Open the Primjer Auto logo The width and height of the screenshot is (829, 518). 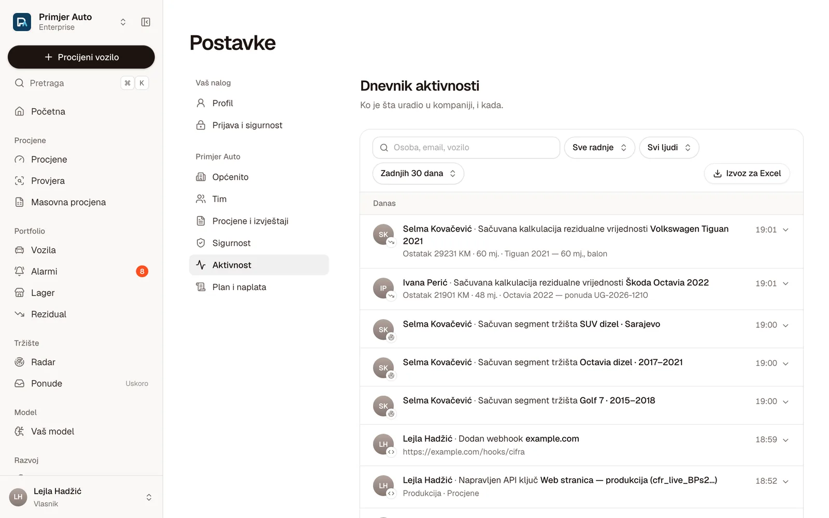coord(22,22)
